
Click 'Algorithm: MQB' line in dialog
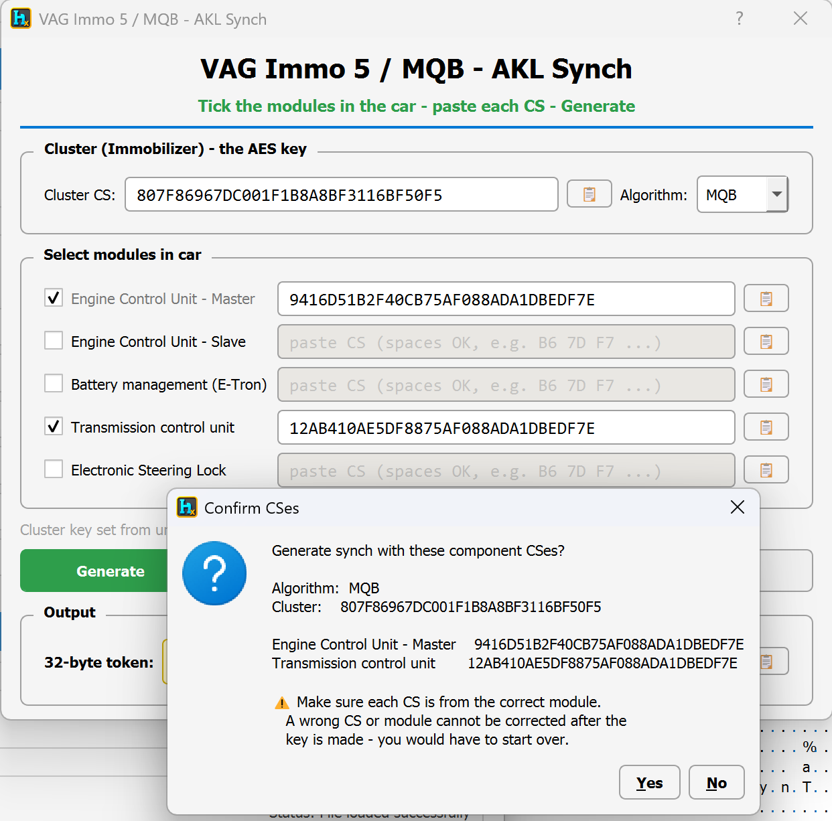326,588
